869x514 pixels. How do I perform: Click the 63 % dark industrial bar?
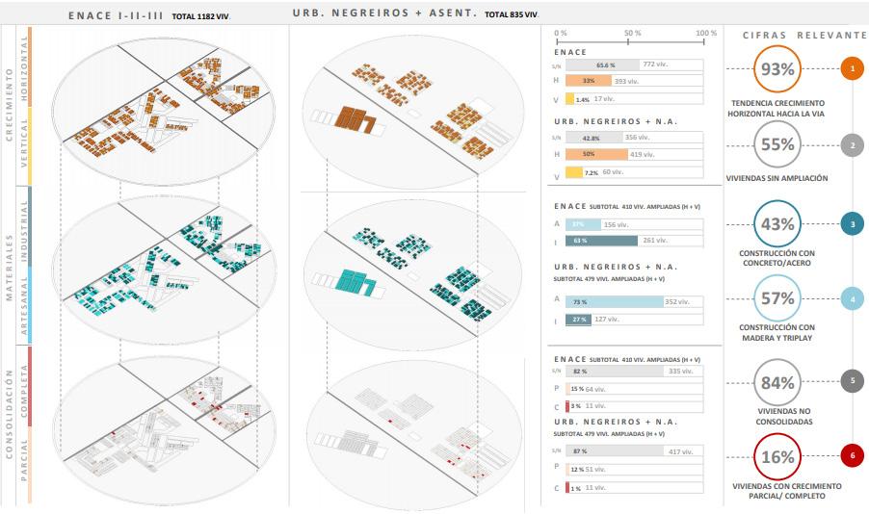(x=602, y=241)
